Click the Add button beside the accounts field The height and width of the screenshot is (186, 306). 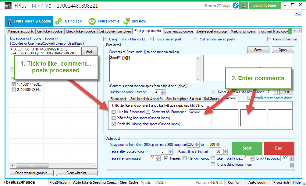point(89,51)
